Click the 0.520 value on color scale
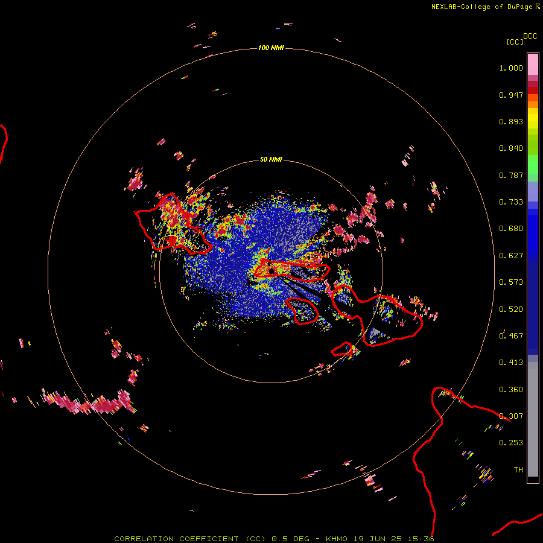Screen dimensions: 543x543 (x=511, y=310)
